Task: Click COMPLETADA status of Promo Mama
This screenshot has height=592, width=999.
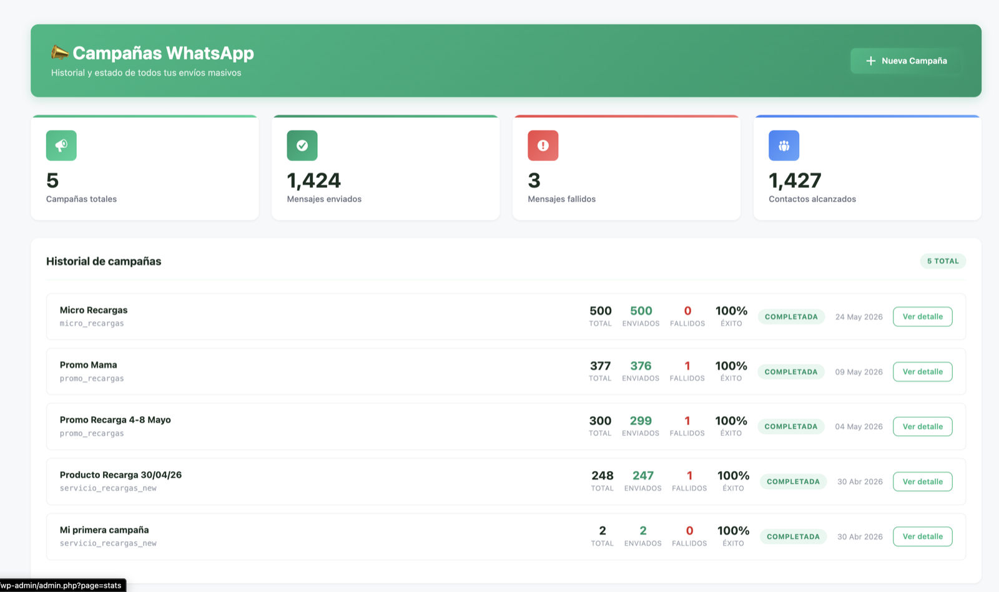Action: [791, 371]
